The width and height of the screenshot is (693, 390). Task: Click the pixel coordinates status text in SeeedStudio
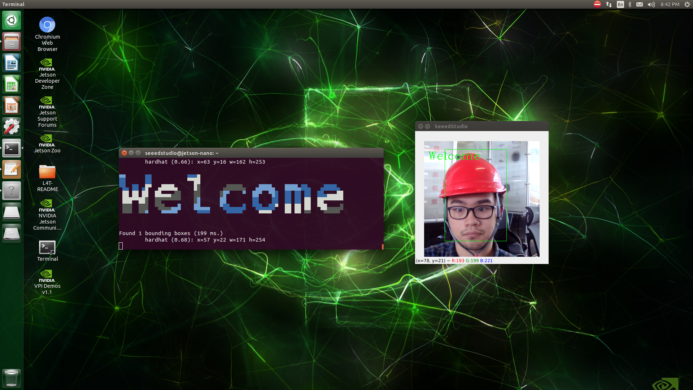tap(454, 260)
